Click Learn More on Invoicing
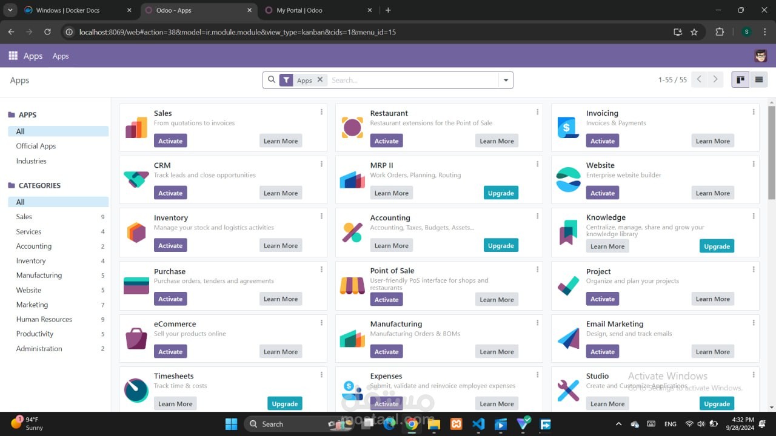The height and width of the screenshot is (436, 776). pos(713,140)
